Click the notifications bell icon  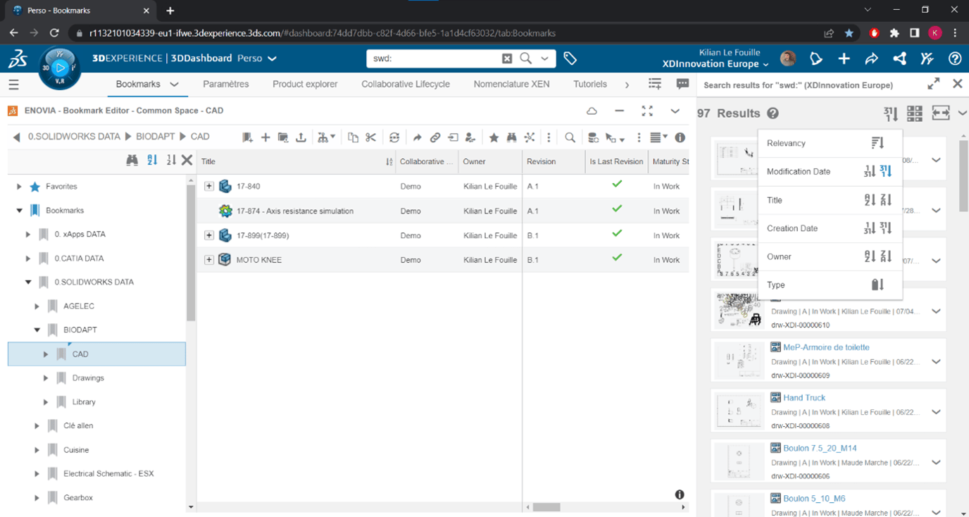point(816,59)
